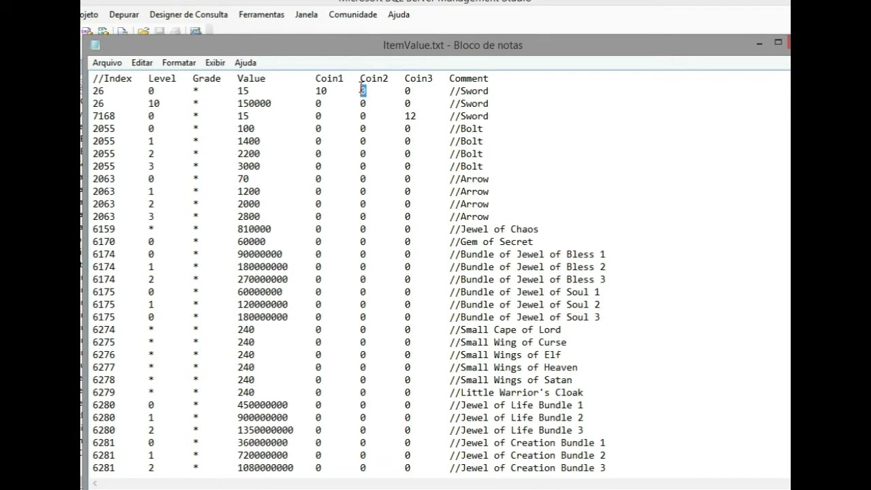This screenshot has height=490, width=871.
Task: Click index 6279 in the text
Action: [103, 393]
